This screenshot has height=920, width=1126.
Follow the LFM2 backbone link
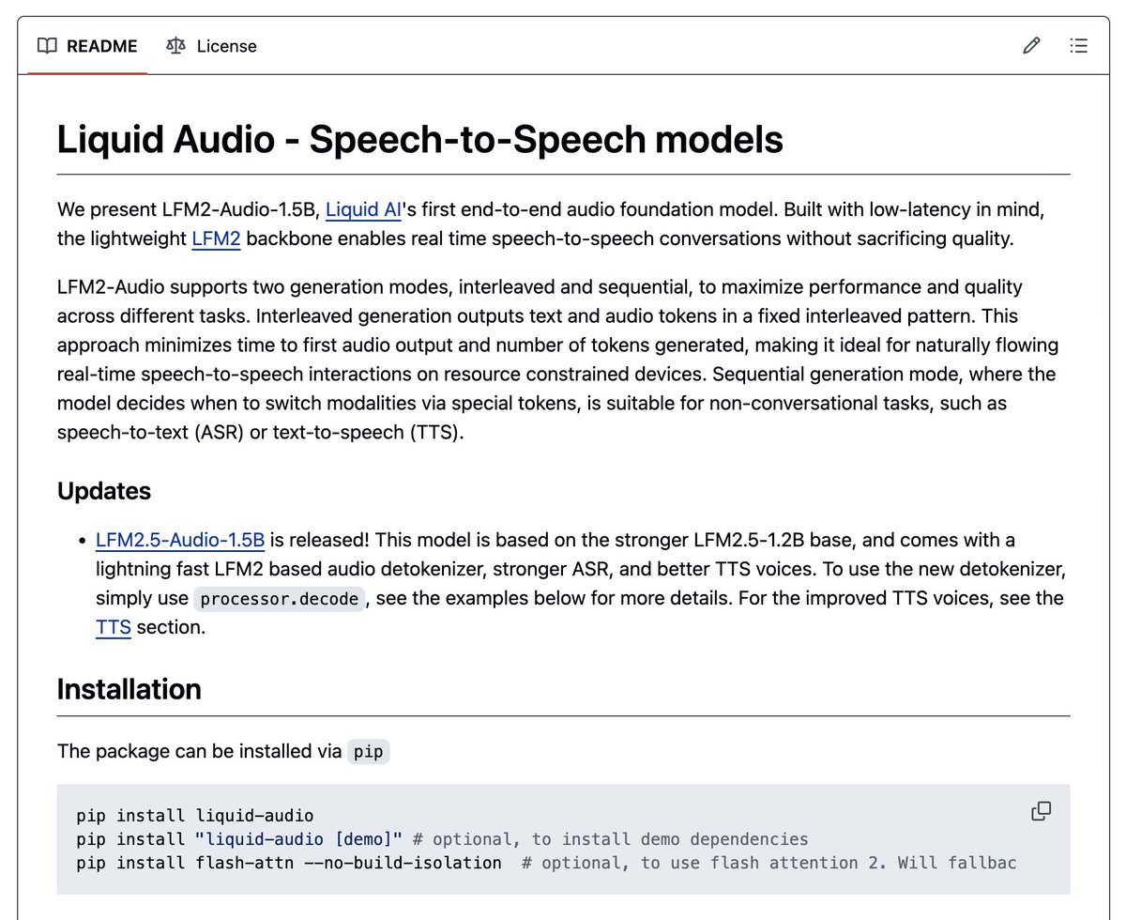click(216, 238)
